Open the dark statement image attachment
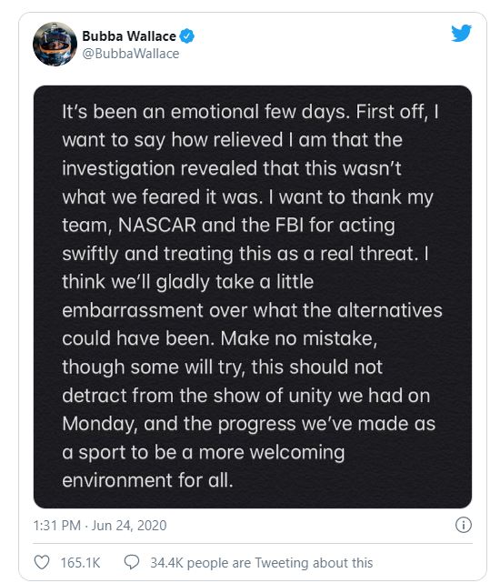 pyautogui.click(x=253, y=297)
